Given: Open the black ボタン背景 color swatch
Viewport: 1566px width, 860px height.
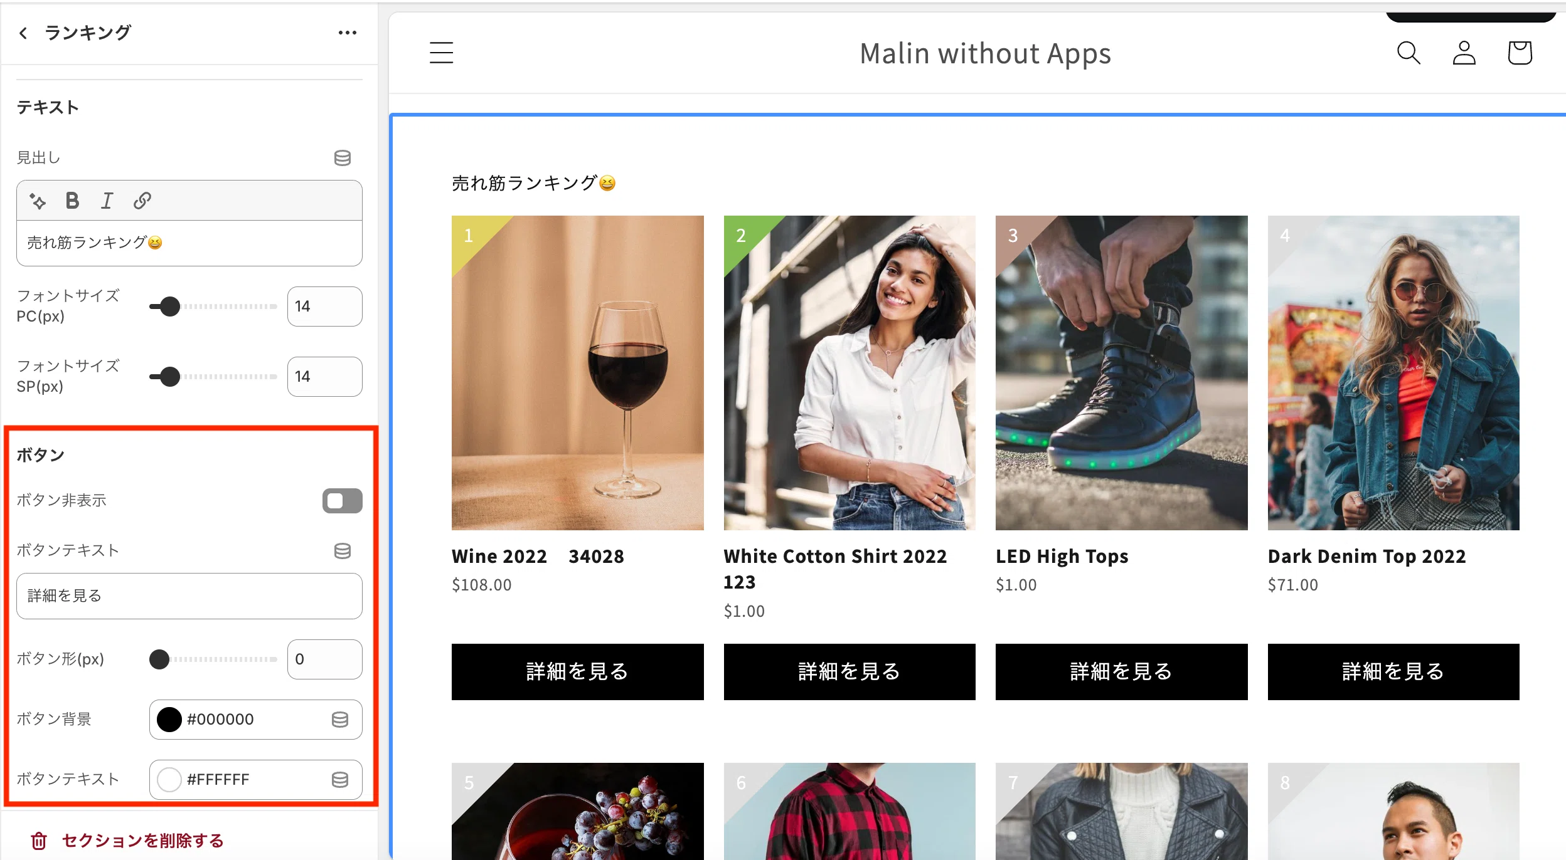Looking at the screenshot, I should (169, 720).
